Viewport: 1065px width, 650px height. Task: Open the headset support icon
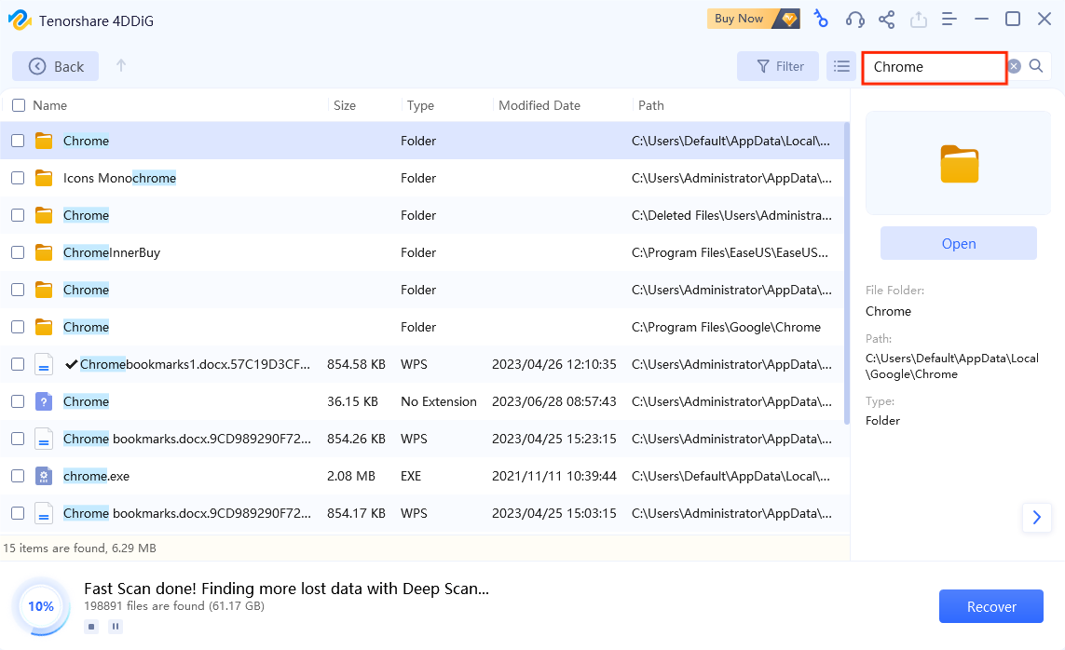click(x=853, y=19)
